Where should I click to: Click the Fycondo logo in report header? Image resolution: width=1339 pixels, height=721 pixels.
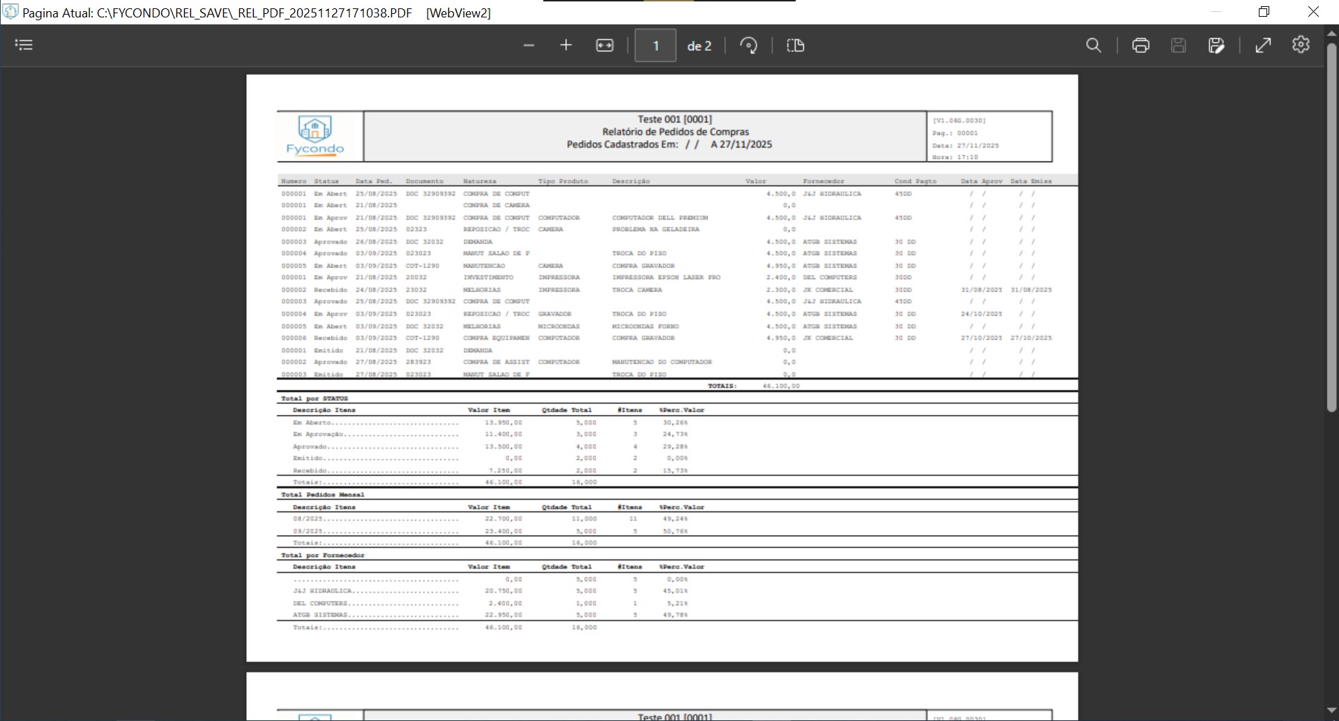(315, 136)
